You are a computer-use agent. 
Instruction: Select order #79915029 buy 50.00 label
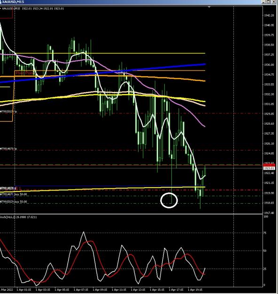click(x=13, y=202)
